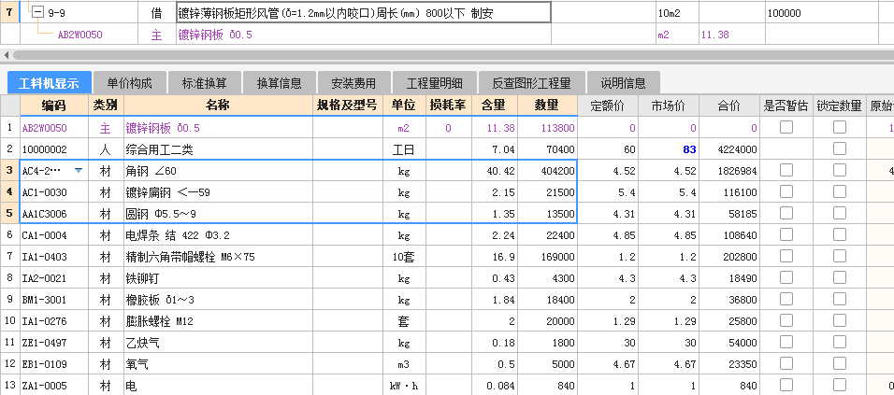This screenshot has height=395, width=894.
Task: Toggle 锁定数量 for the 电焊条 row
Action: click(x=839, y=234)
